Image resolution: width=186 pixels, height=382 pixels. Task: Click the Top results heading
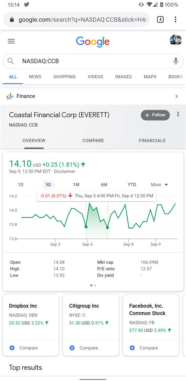[26, 367]
